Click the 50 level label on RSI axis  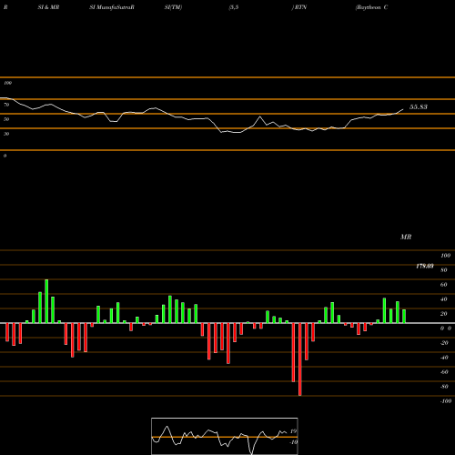pos(6,119)
